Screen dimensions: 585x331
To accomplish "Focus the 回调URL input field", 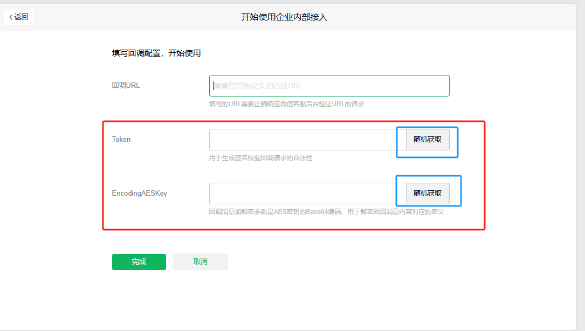I will 329,86.
